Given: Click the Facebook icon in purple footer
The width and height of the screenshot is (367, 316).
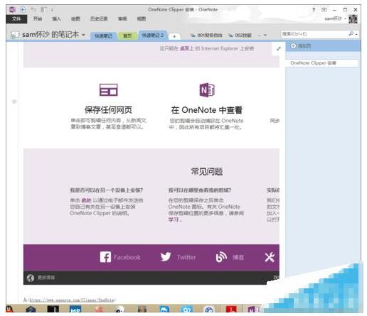Looking at the screenshot, I should [x=105, y=257].
